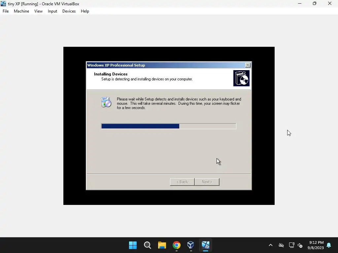Click the 'Setup is detecting and installing devices' text

(147, 79)
